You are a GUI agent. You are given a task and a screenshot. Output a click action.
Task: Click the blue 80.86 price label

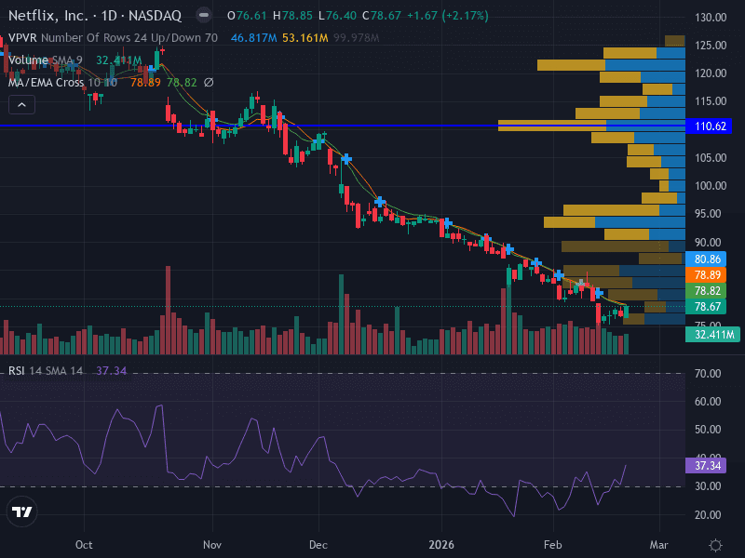point(707,259)
